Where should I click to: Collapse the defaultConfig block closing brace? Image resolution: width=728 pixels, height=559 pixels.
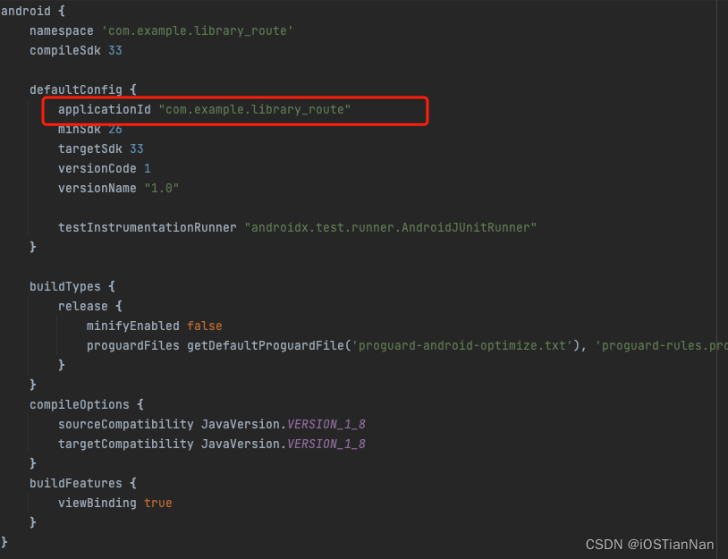[33, 247]
